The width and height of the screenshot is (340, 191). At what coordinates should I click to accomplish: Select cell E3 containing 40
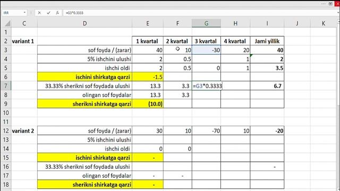pyautogui.click(x=148, y=50)
